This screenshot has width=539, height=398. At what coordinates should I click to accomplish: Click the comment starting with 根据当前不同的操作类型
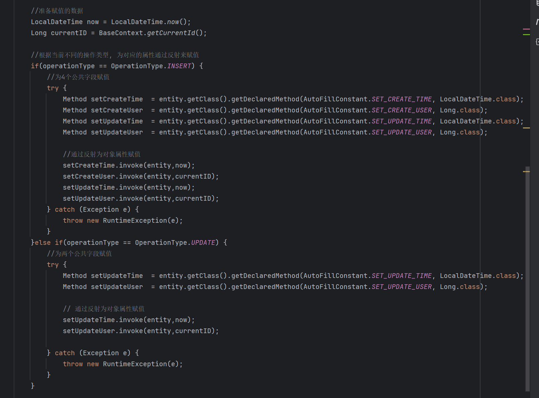coord(115,55)
